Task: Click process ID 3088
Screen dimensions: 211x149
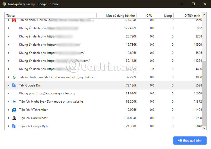Action: (198, 77)
